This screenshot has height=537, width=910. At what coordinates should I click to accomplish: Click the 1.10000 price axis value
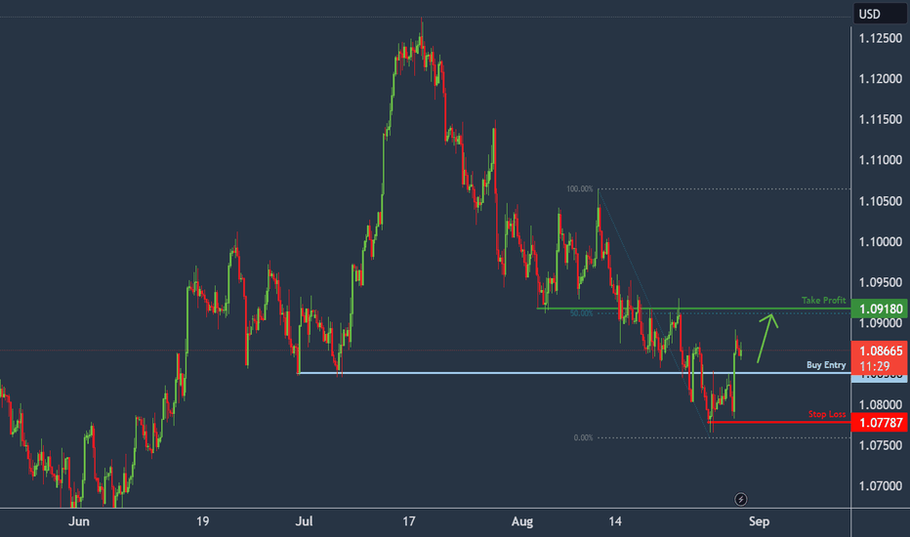[881, 242]
